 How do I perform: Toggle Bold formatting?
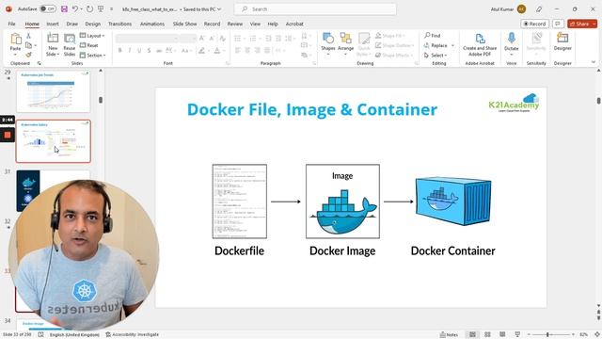pos(119,50)
